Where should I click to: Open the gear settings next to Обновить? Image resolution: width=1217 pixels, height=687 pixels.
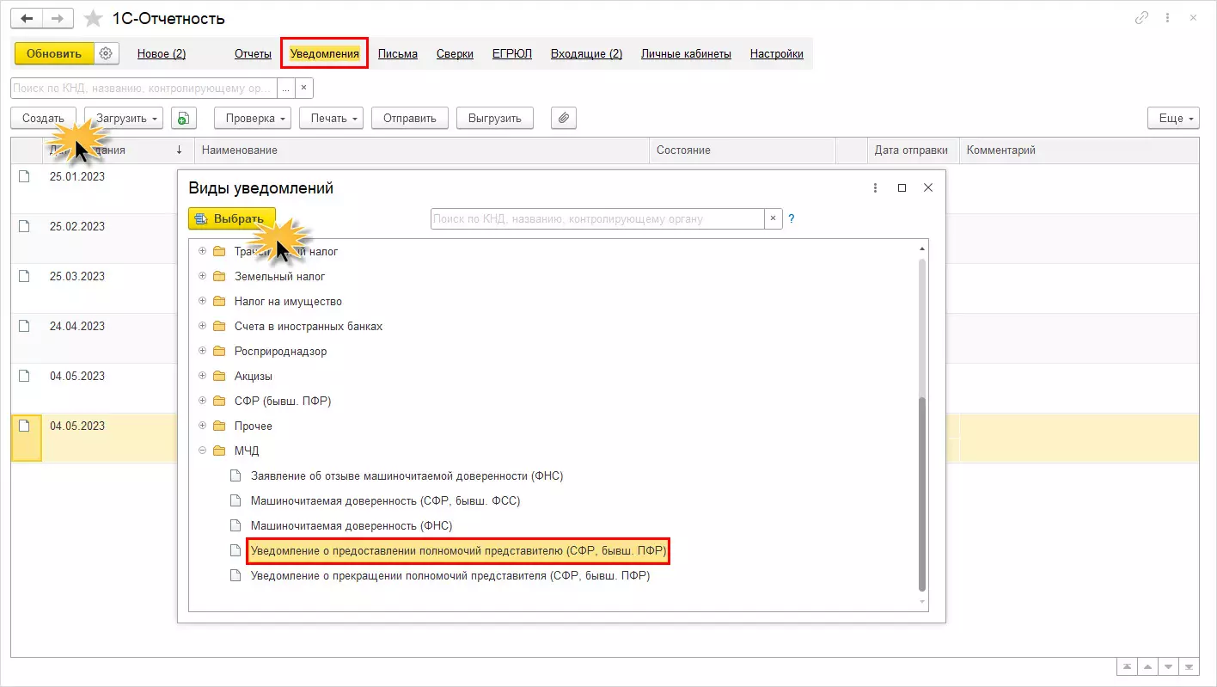pos(106,53)
